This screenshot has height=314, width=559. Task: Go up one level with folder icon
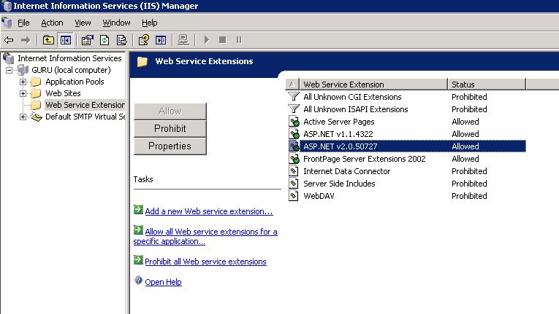tap(48, 40)
